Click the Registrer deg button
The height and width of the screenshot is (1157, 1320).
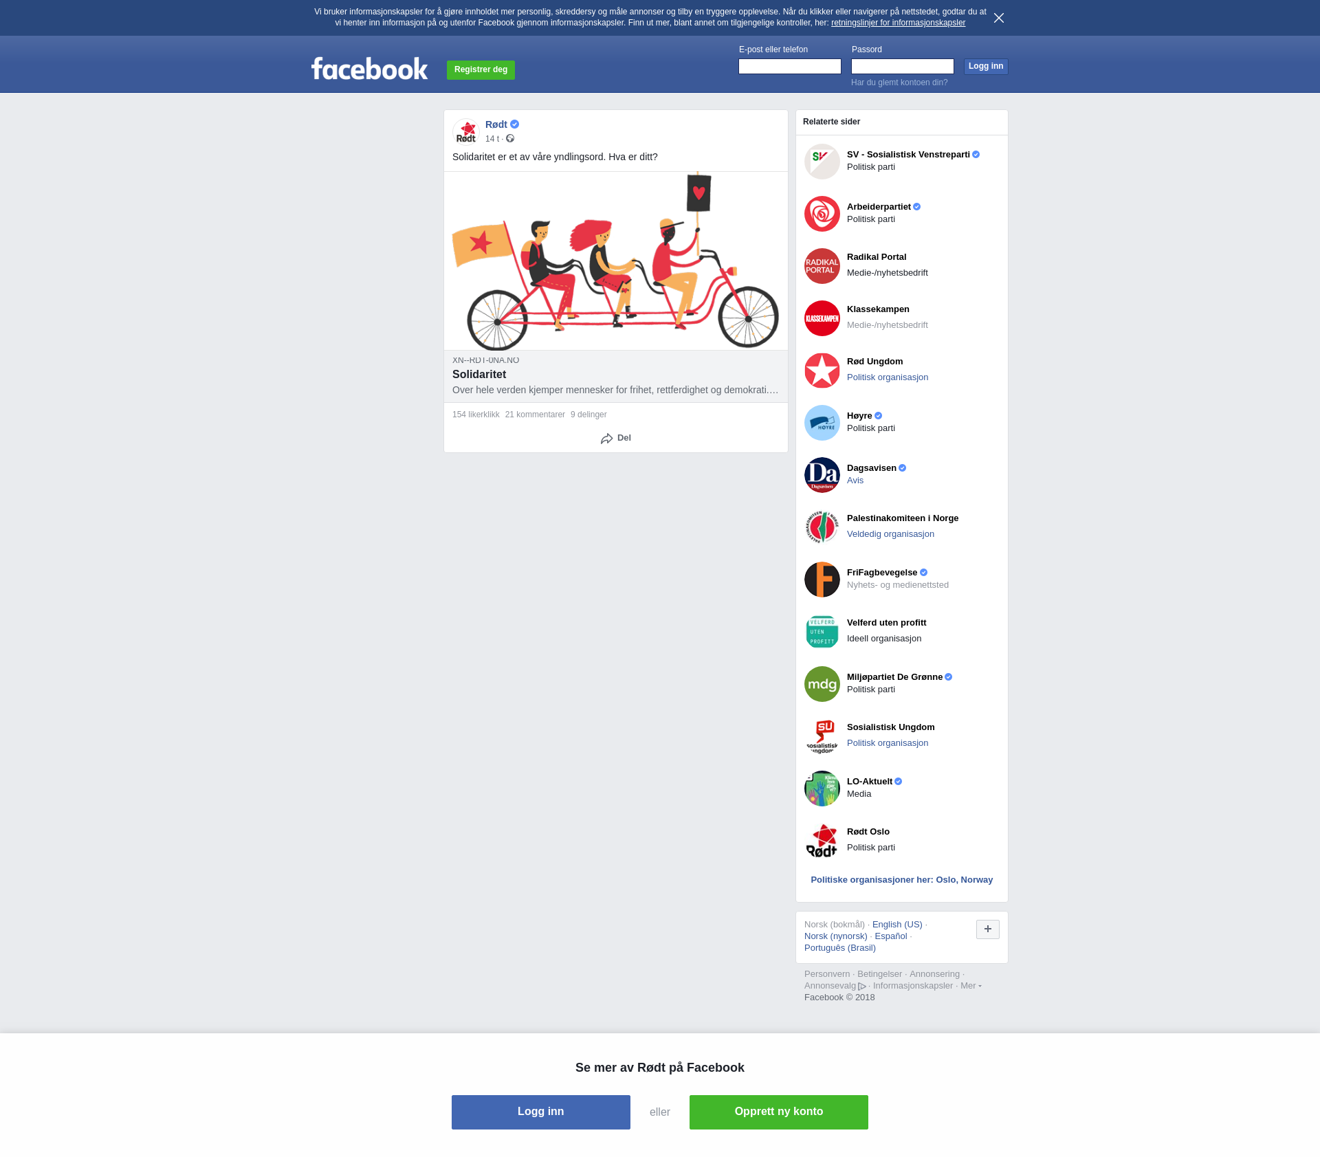(481, 69)
